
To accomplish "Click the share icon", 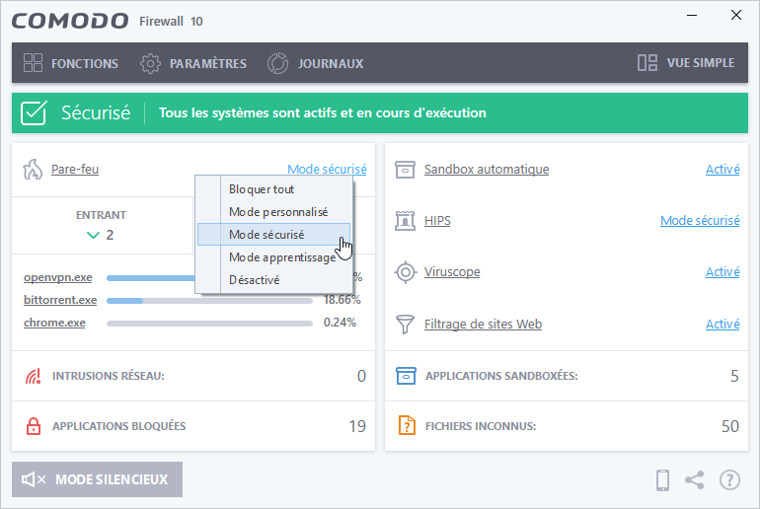I will pyautogui.click(x=695, y=480).
